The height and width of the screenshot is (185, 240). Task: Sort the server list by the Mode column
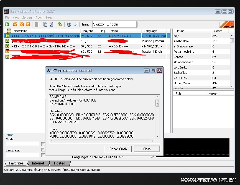point(125,31)
